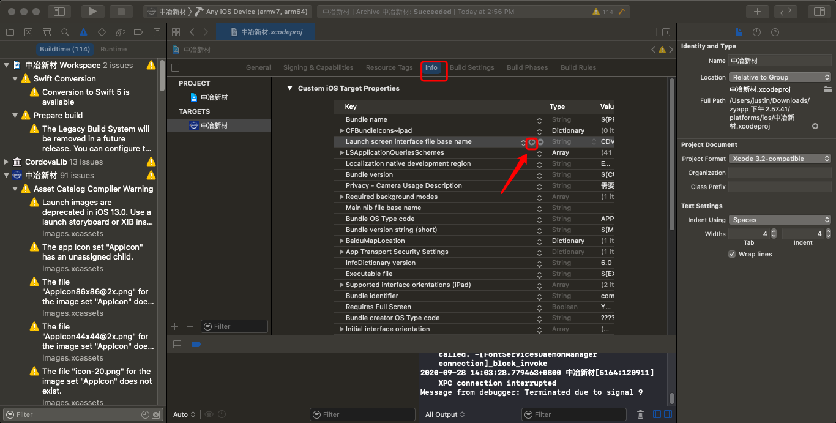This screenshot has width=836, height=423.
Task: Hide the targets list sidebar toggle
Action: (x=176, y=67)
